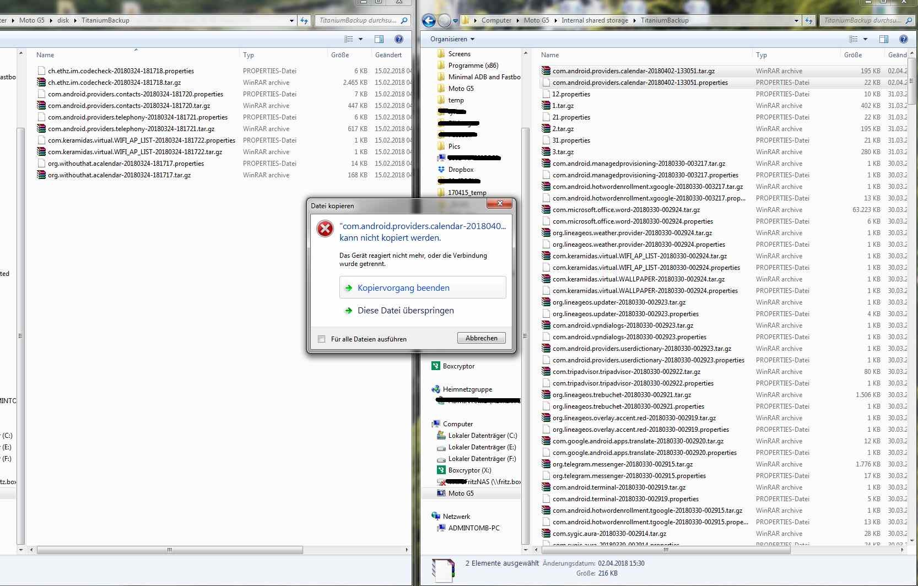Select org.withouthat.acalendar-20180324-181717.properties in left window
This screenshot has width=918, height=586.
point(126,164)
